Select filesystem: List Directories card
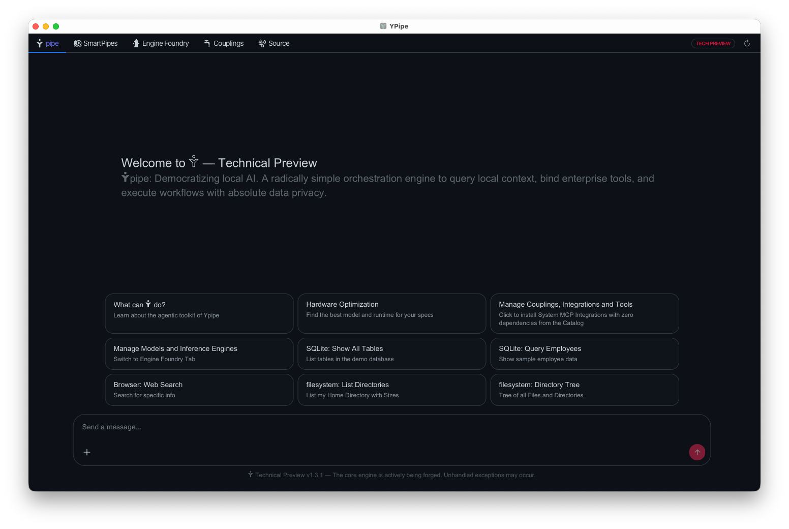Viewport: 789px width, 529px height. tap(391, 390)
